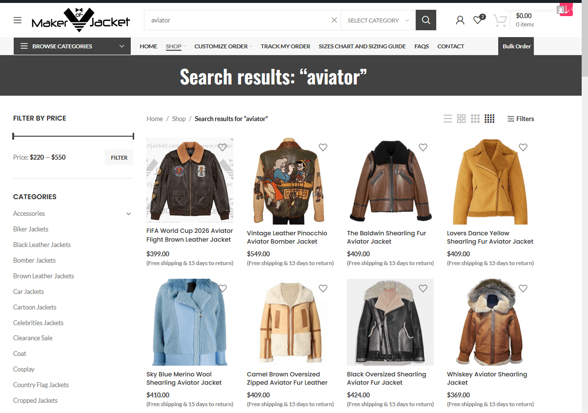
Task: Open Cartoon Jackets category
Action: coord(35,307)
